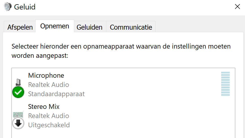Viewport: 245px width, 138px height.
Task: Click the Stereo Mix sound card icon
Action: pos(18,115)
